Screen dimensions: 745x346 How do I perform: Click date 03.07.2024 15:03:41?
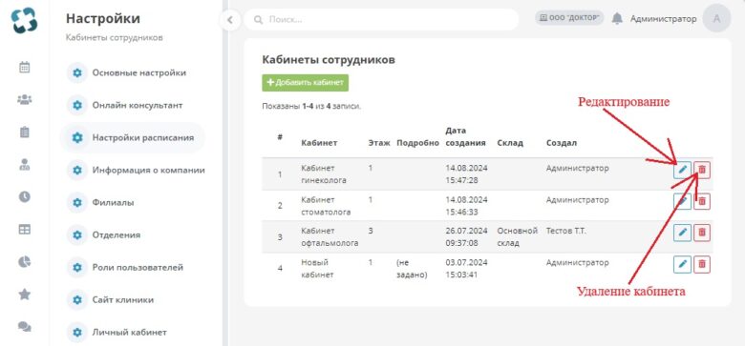pos(466,268)
